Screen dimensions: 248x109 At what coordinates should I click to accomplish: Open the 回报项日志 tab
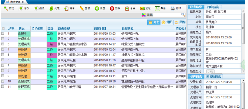point(214,77)
